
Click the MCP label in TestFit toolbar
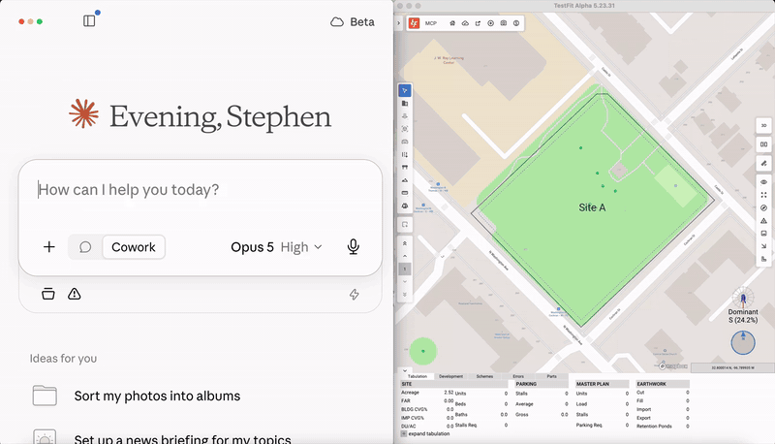[431, 23]
